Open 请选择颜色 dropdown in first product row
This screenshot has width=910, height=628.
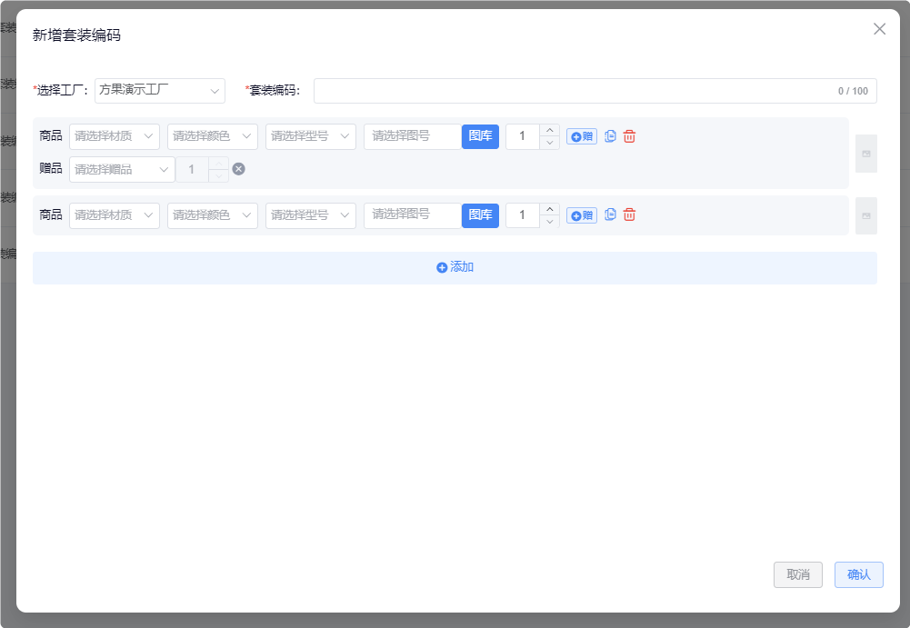pyautogui.click(x=213, y=136)
